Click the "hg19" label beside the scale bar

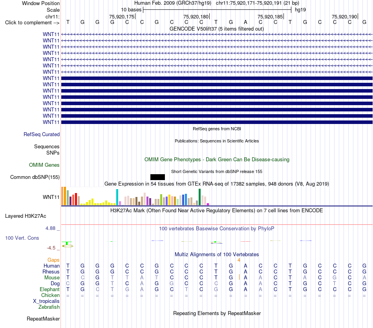click(300, 10)
